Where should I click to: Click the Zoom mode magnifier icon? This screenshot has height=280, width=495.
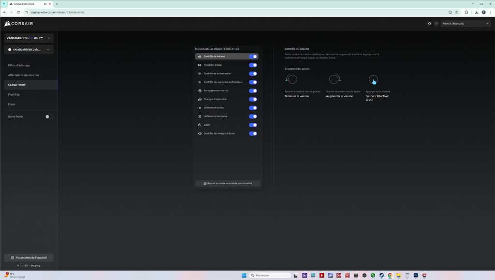pos(200,125)
